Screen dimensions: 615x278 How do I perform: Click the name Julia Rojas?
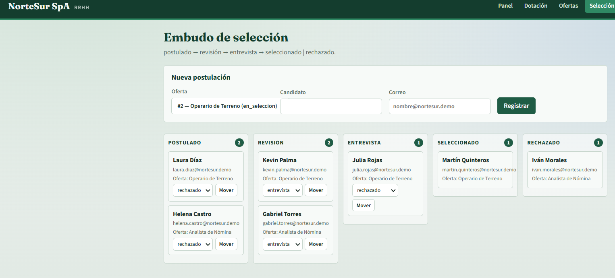tap(368, 160)
